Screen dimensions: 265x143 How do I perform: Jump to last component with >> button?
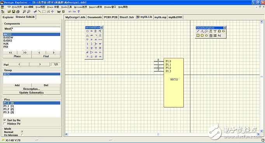click(25, 53)
